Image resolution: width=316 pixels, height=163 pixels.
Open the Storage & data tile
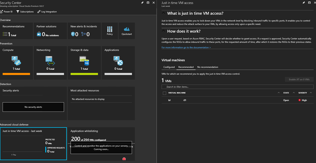tap(84, 61)
